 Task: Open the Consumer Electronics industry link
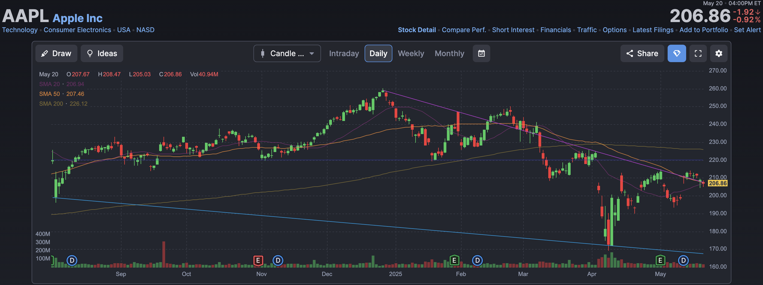coord(77,30)
